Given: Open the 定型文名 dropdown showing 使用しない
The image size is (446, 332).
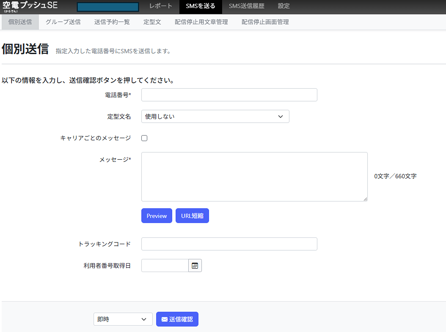Looking at the screenshot, I should coord(215,117).
